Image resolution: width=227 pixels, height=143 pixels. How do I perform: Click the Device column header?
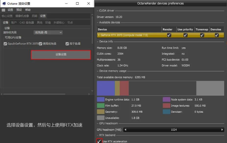129,29
